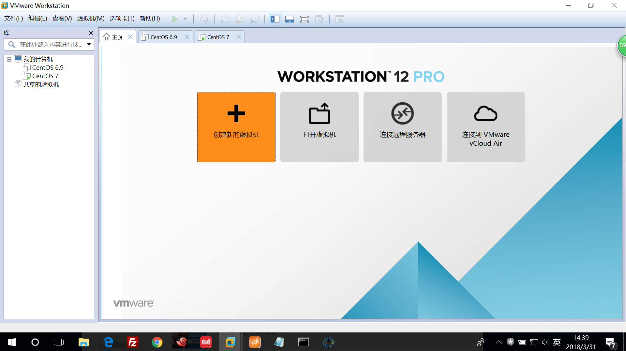The height and width of the screenshot is (351, 626).
Task: Click the power on play button
Action: pos(175,19)
